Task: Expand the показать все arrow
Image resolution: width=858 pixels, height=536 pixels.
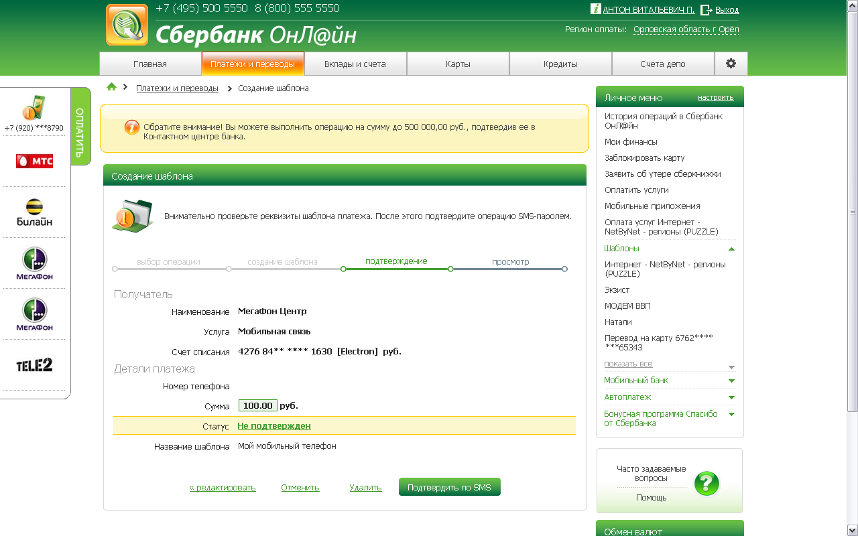Action: click(731, 367)
